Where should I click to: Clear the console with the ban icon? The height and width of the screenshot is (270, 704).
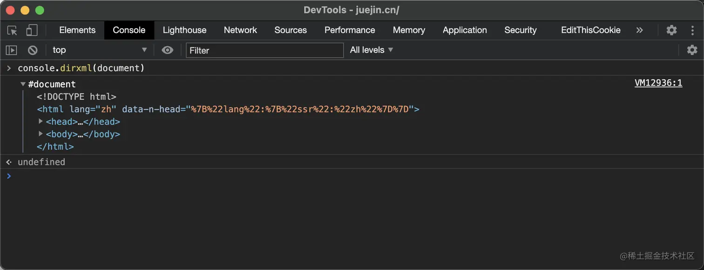33,50
